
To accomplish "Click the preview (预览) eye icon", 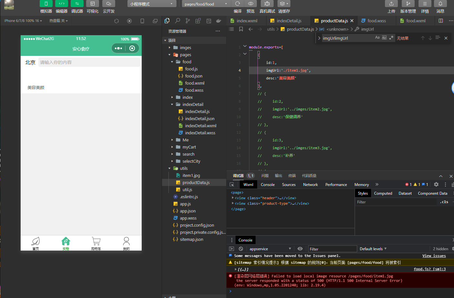I will click(x=251, y=4).
